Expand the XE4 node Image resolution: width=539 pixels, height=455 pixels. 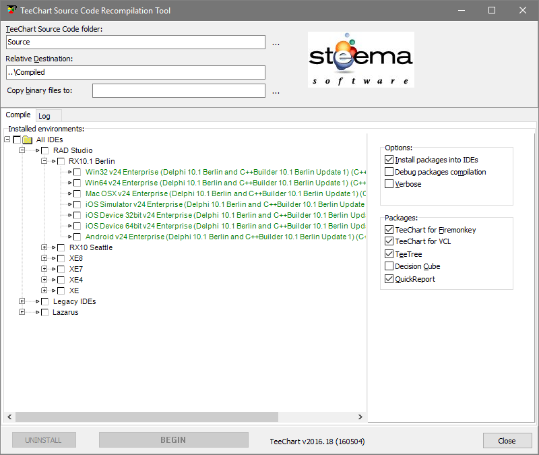coord(44,280)
